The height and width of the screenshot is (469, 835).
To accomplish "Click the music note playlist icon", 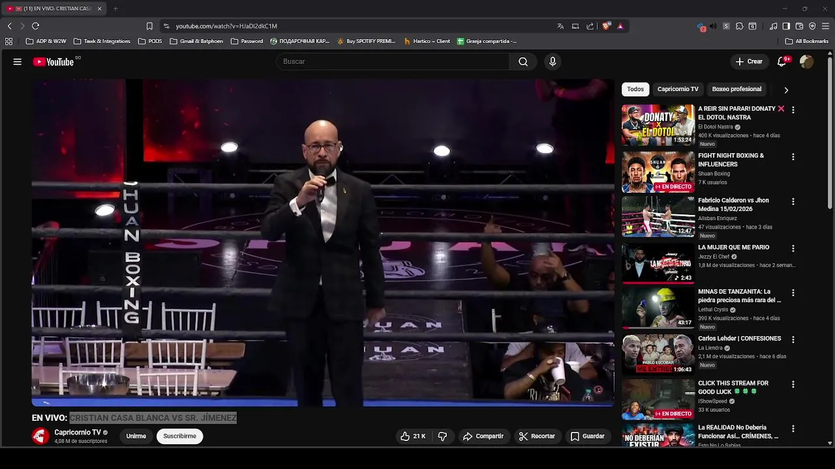I will tap(774, 26).
